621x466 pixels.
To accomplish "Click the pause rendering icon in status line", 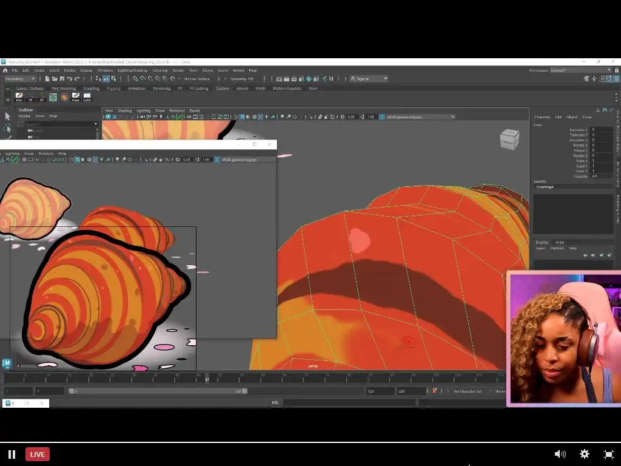I will tap(332, 79).
